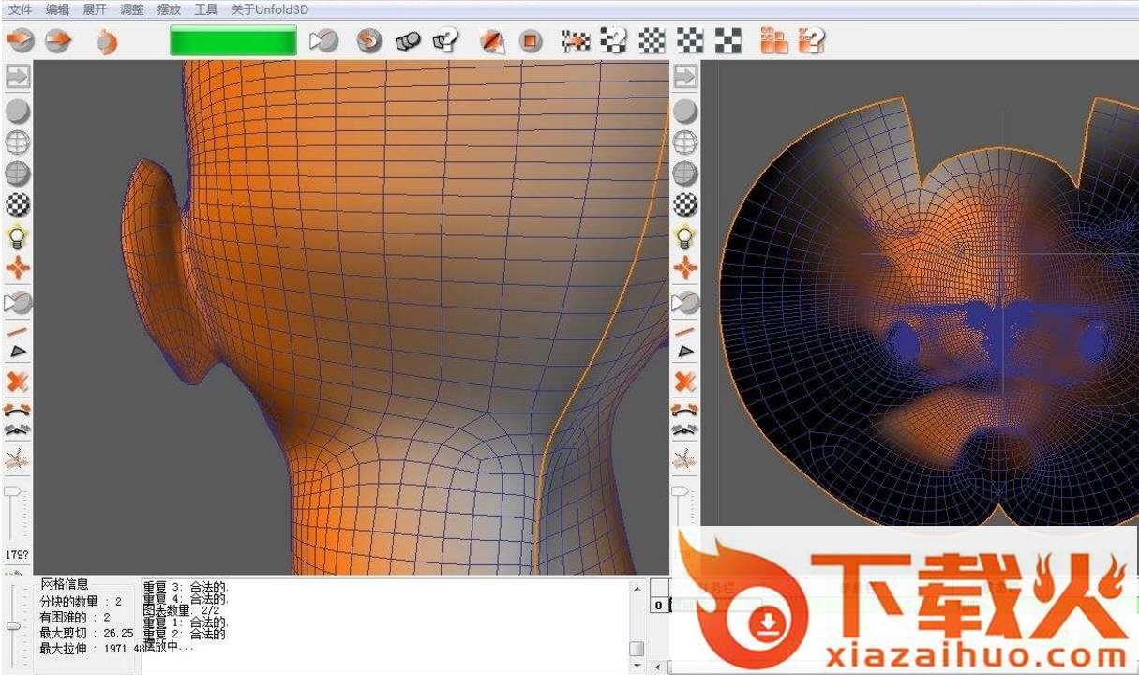Screen dimensions: 1139x675
Task: Open the 文件 menu
Action: pyautogui.click(x=20, y=9)
